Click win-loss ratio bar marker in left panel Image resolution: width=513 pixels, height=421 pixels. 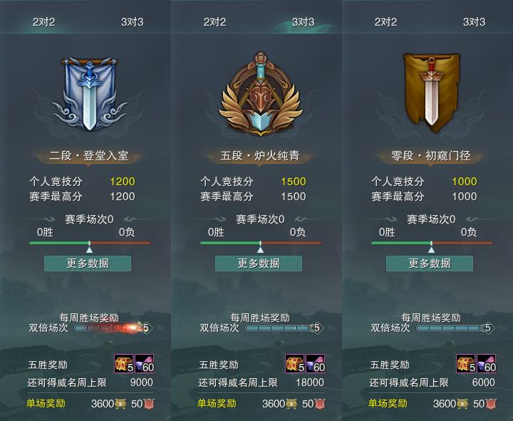pyautogui.click(x=89, y=249)
